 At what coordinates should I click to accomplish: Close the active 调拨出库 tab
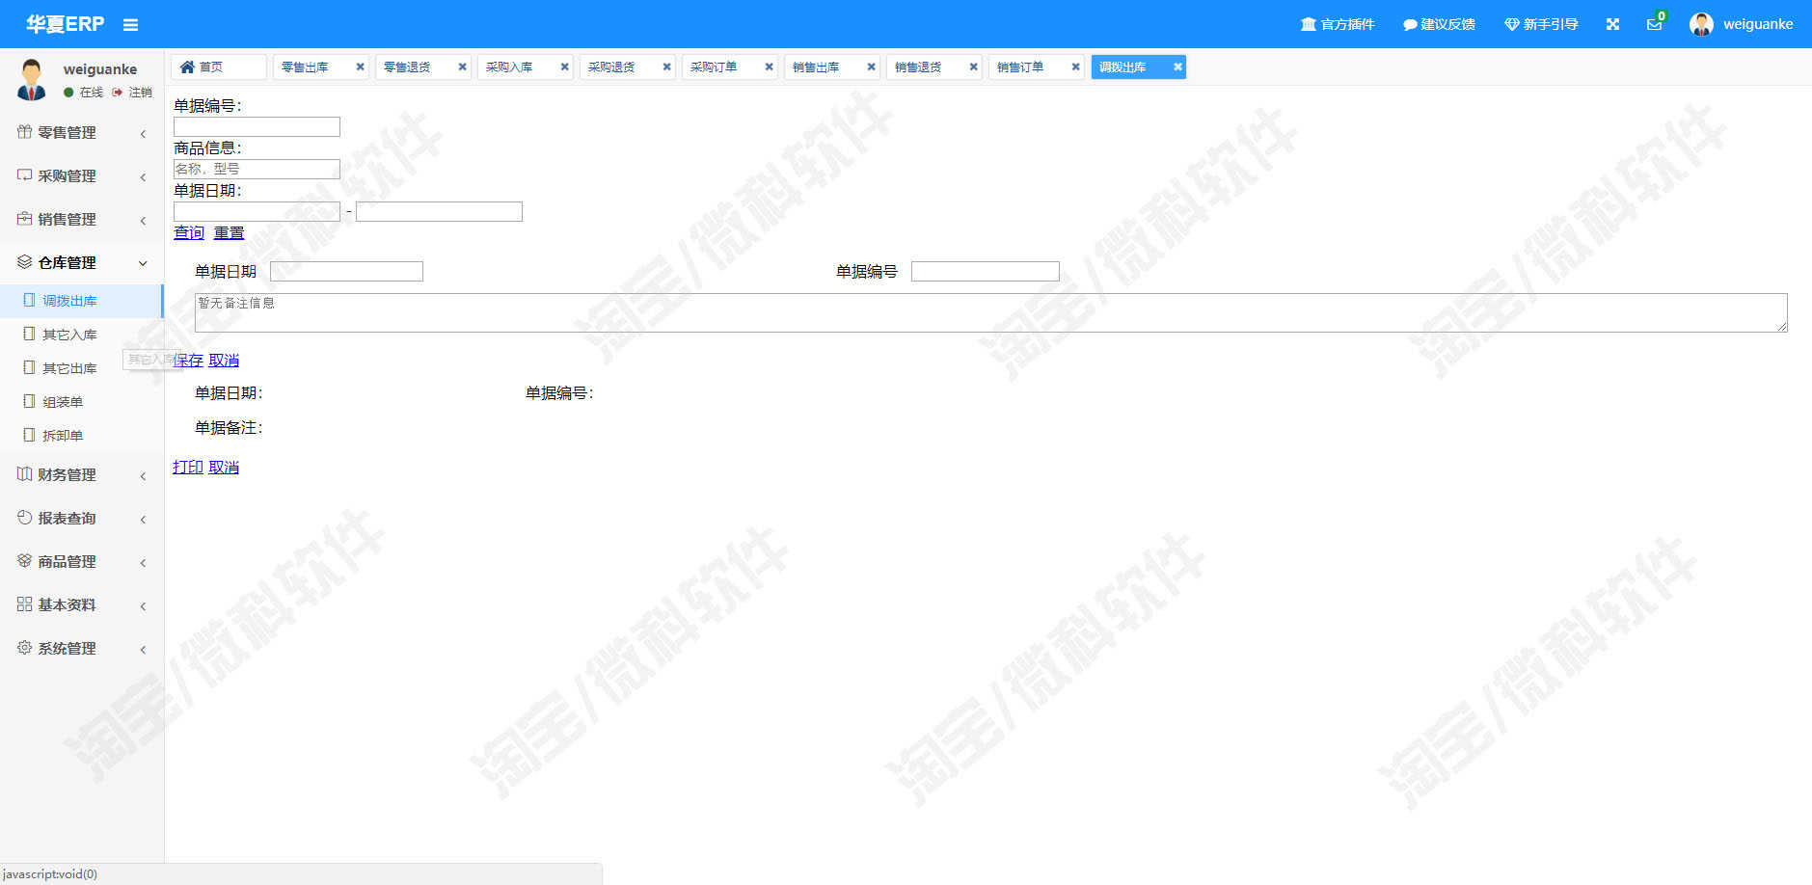pyautogui.click(x=1177, y=67)
